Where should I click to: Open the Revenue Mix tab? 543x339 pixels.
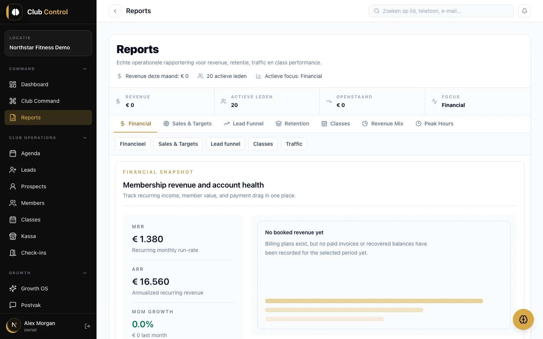coord(383,124)
